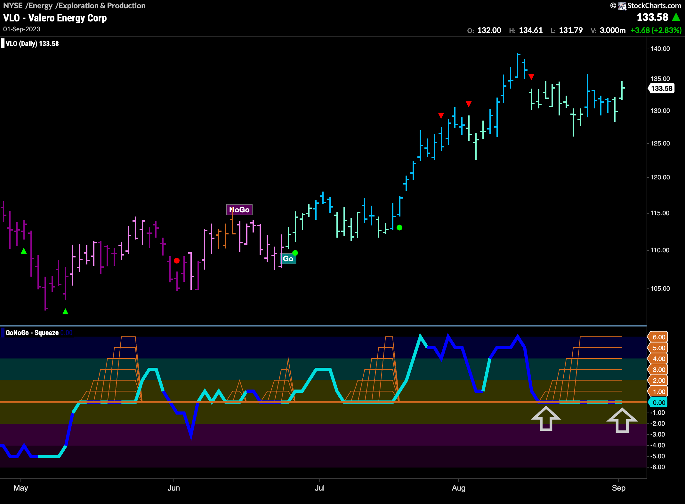Click the high value 134.61
The height and width of the screenshot is (504, 685).
point(531,30)
